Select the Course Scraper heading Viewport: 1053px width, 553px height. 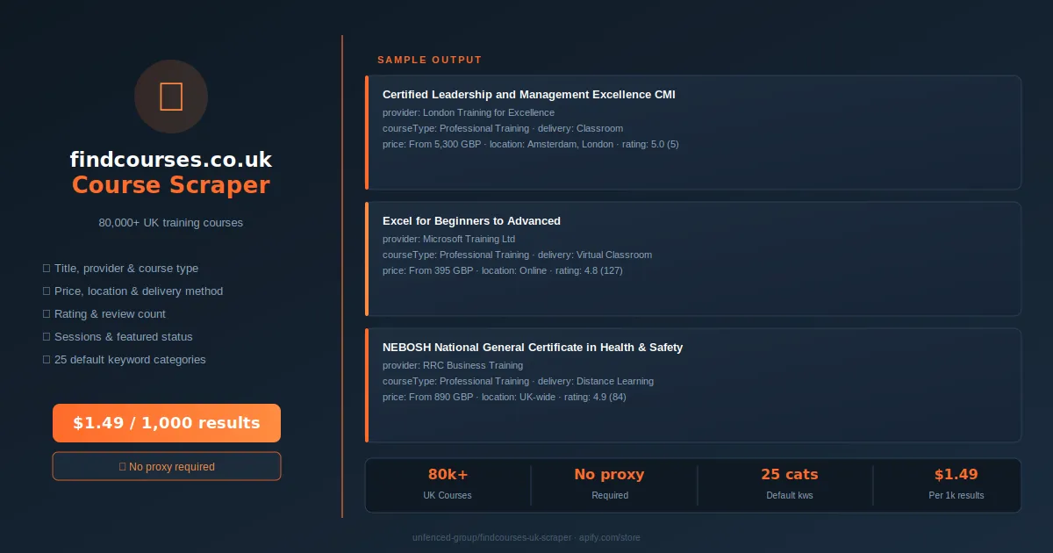[171, 185]
